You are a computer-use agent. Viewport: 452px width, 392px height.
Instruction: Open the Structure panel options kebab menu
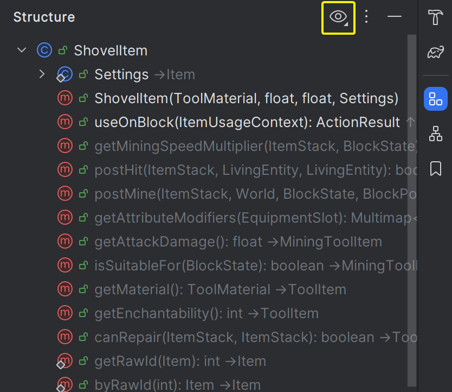(x=366, y=17)
